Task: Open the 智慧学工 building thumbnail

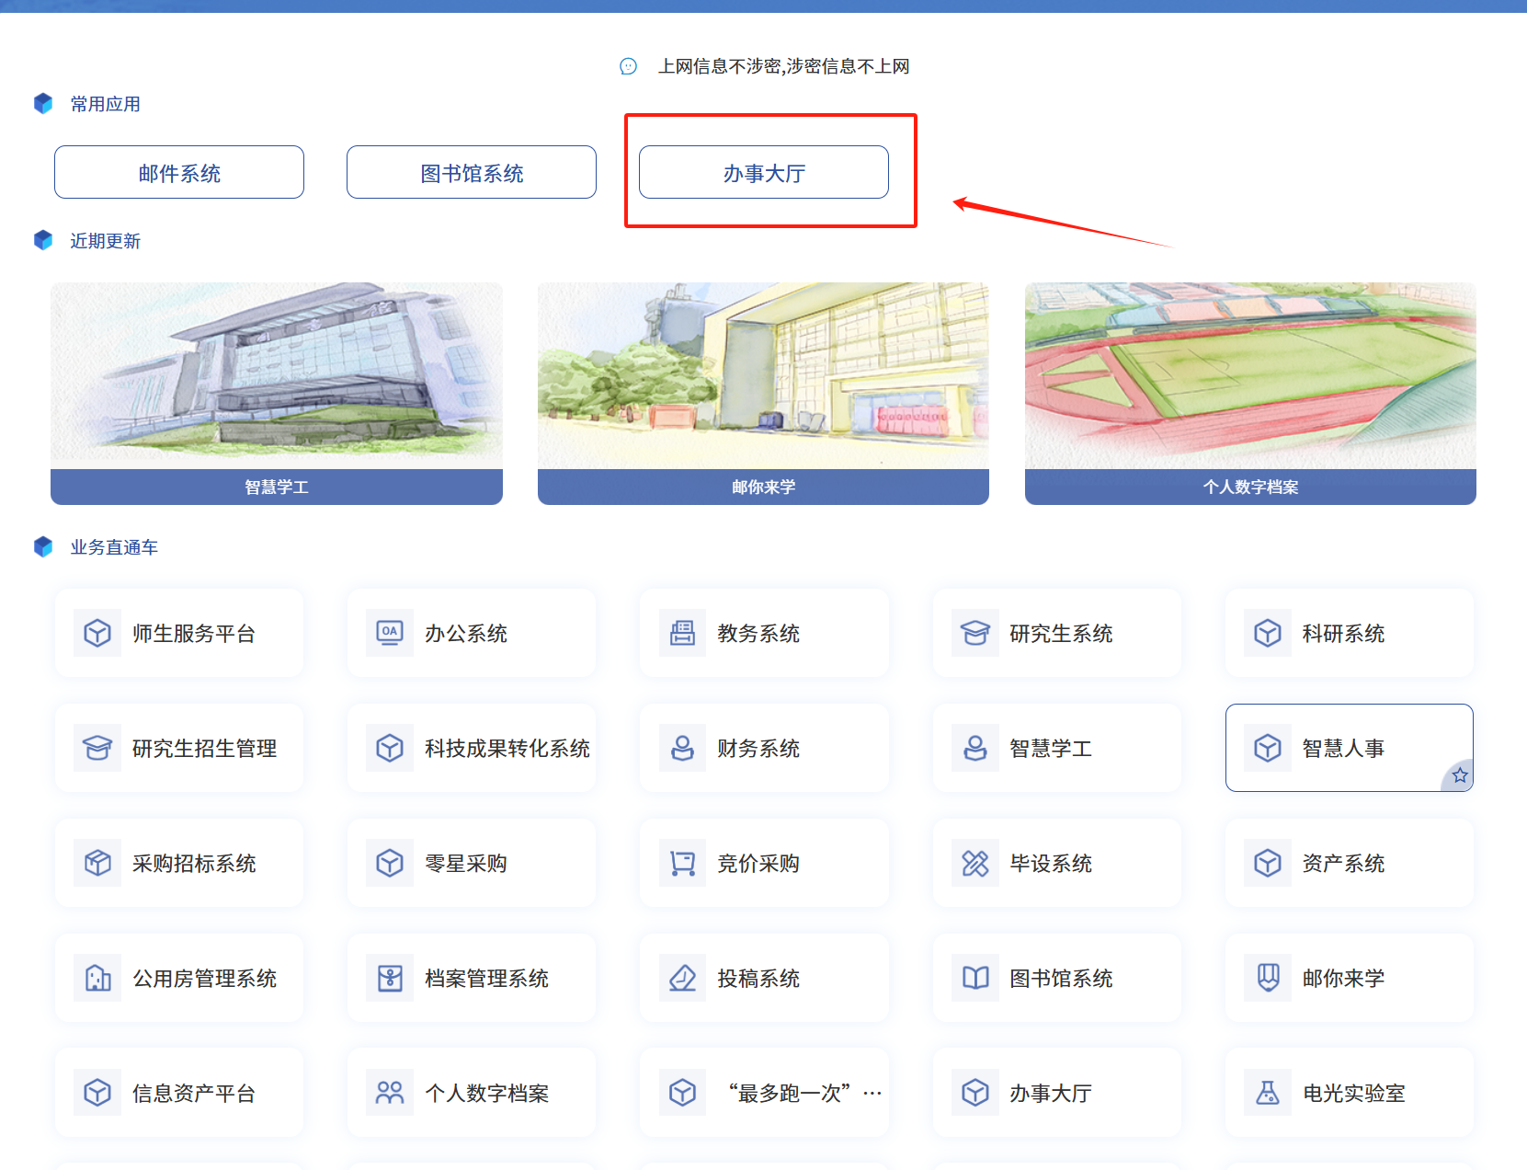Action: [277, 377]
